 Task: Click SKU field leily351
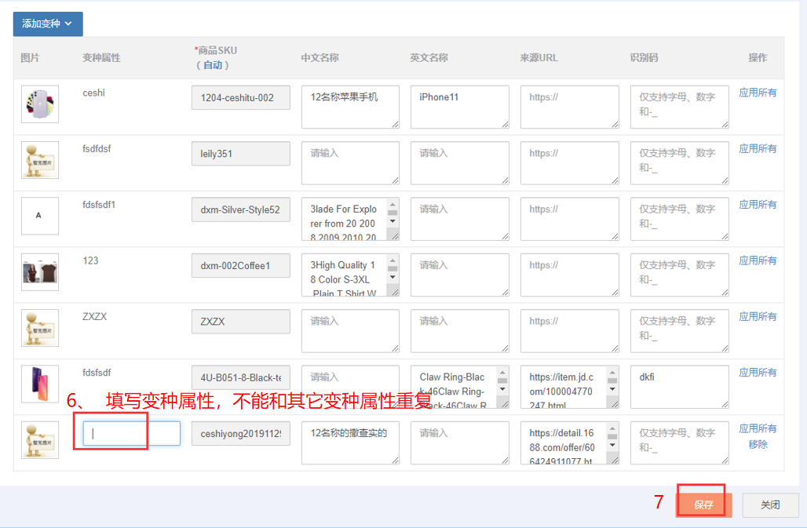pyautogui.click(x=241, y=154)
